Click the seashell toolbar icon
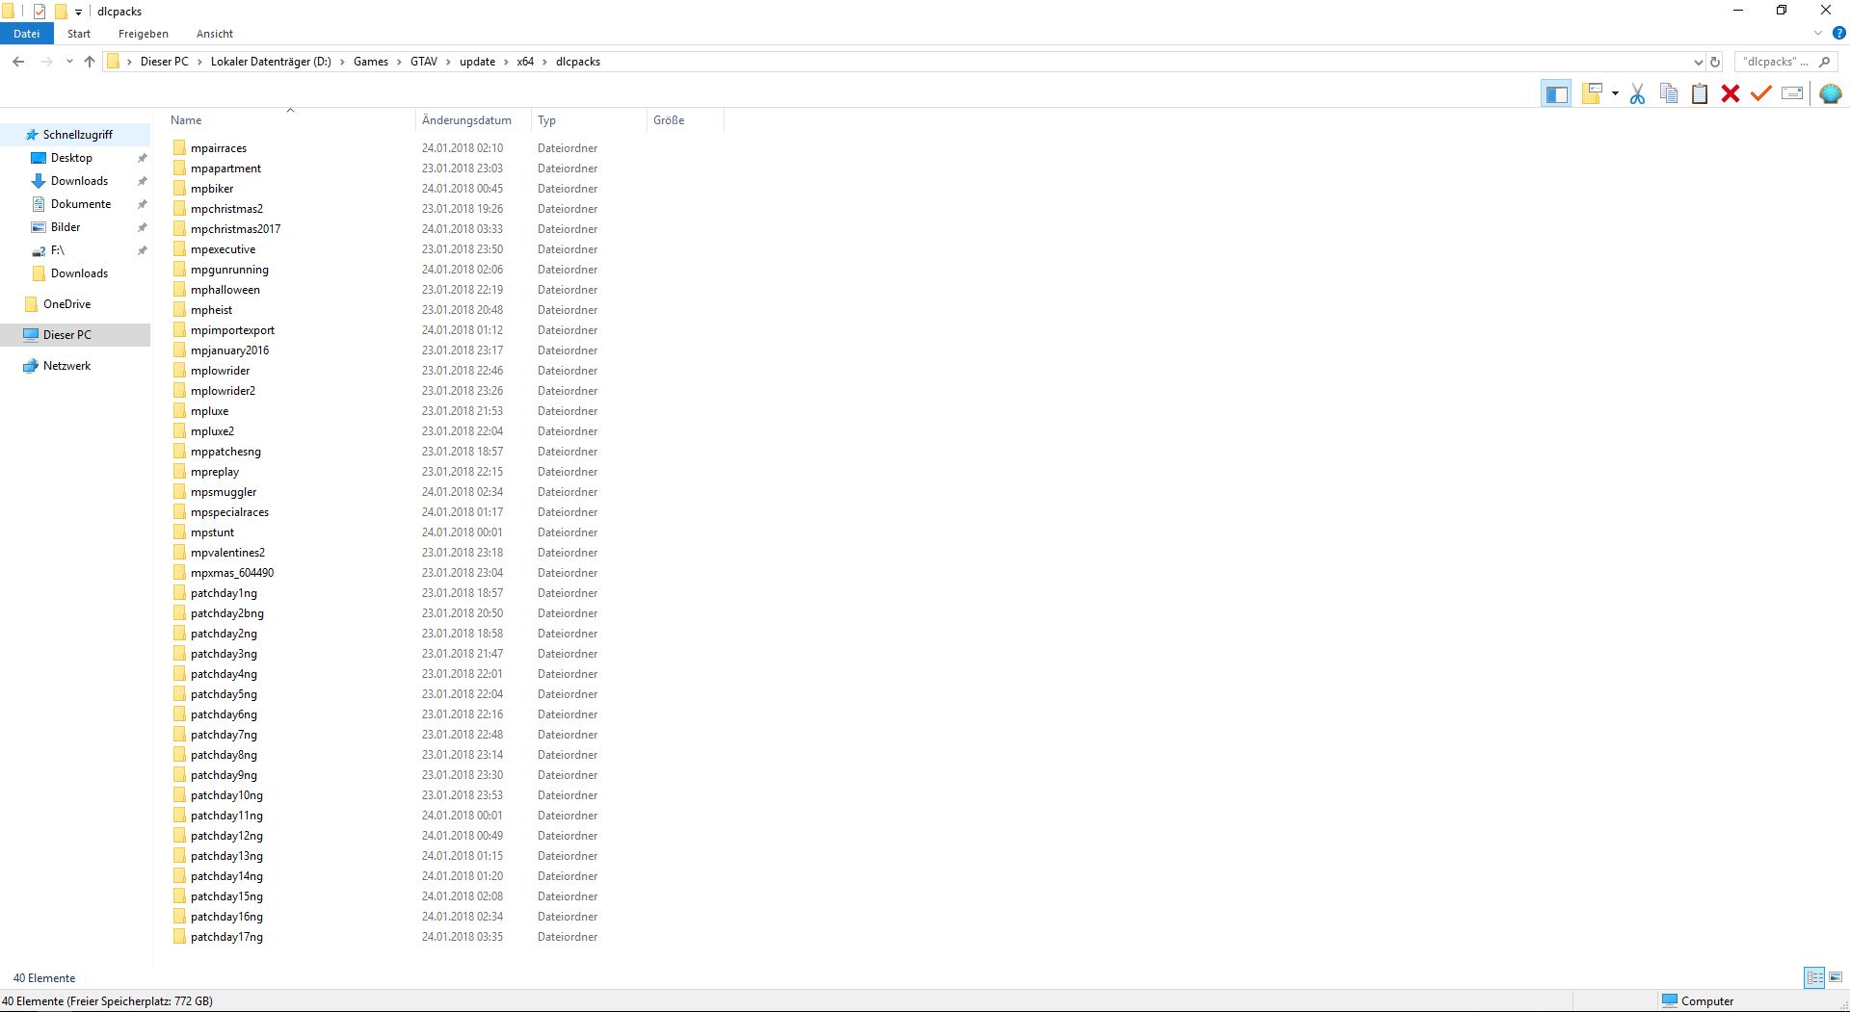 click(x=1830, y=93)
